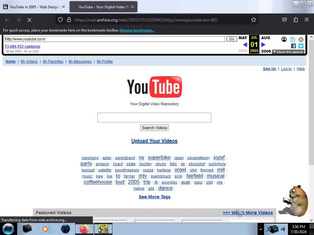Open the dance tag
Image resolution: width=314 pixels, height=235 pixels.
tap(165, 188)
